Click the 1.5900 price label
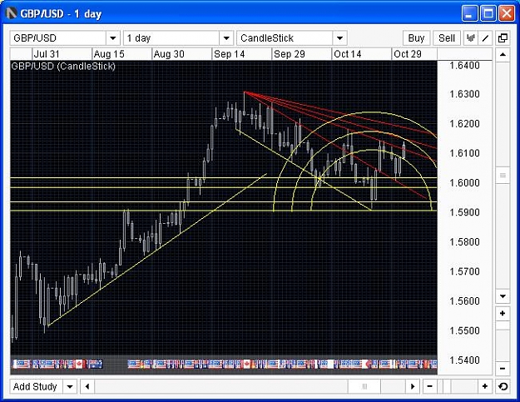The image size is (520, 402). [x=464, y=212]
